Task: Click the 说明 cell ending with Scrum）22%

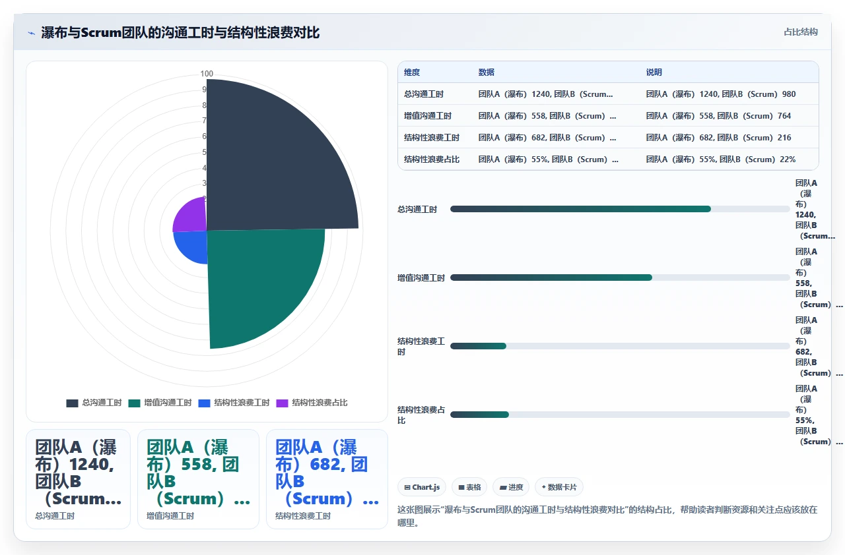Action: (x=729, y=160)
